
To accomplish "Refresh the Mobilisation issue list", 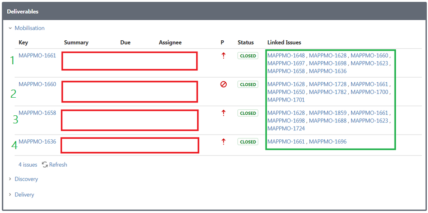I will click(x=54, y=165).
